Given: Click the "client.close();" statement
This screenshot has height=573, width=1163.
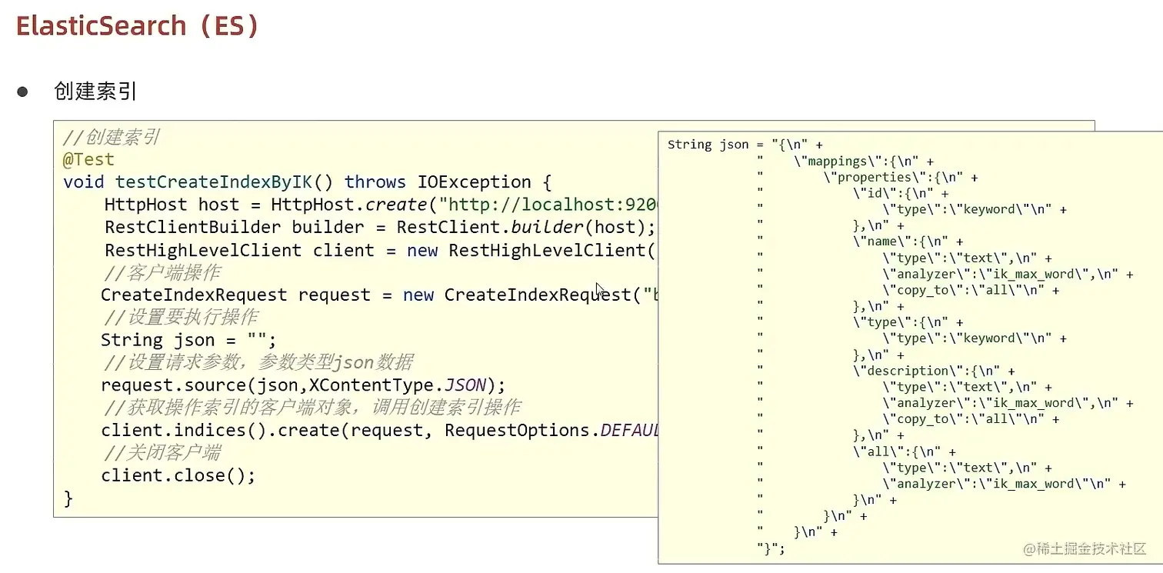Looking at the screenshot, I should 178,475.
